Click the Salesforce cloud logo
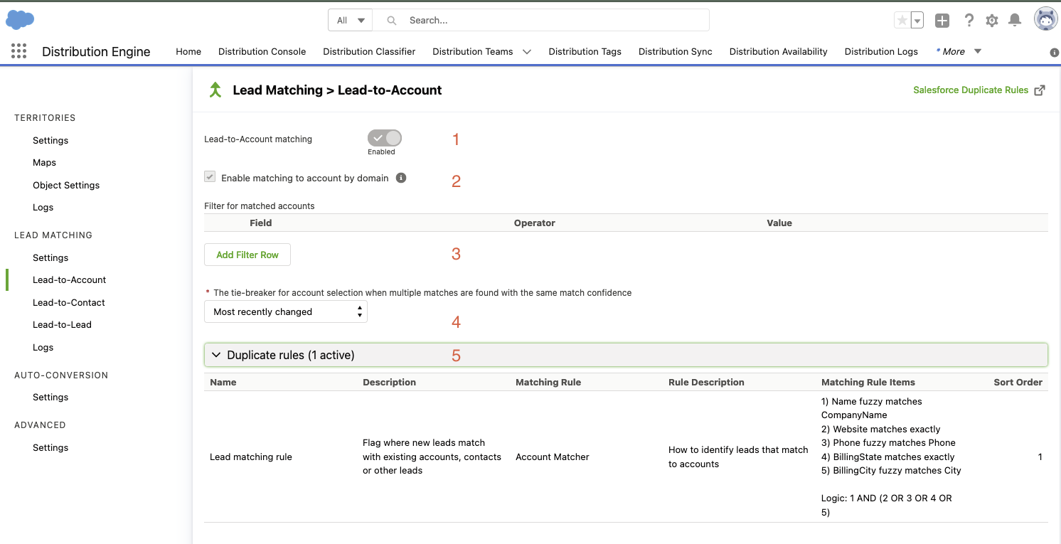This screenshot has height=544, width=1061. tap(20, 20)
